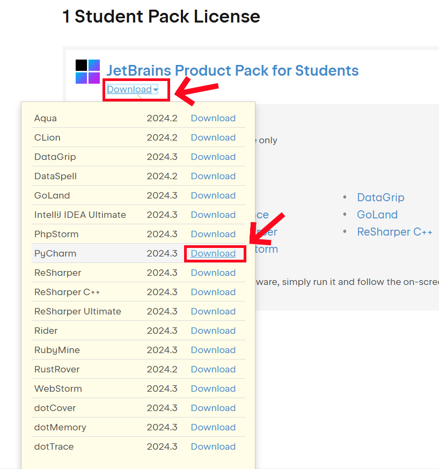This screenshot has width=439, height=469.
Task: Open ReSharper C++ link in the bulleted list
Action: [x=395, y=232]
